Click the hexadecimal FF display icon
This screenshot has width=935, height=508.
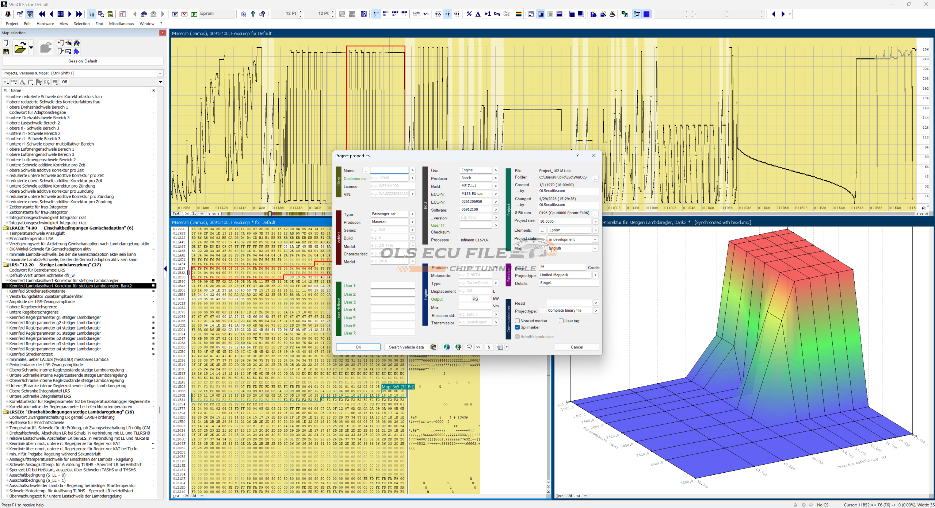click(x=447, y=14)
